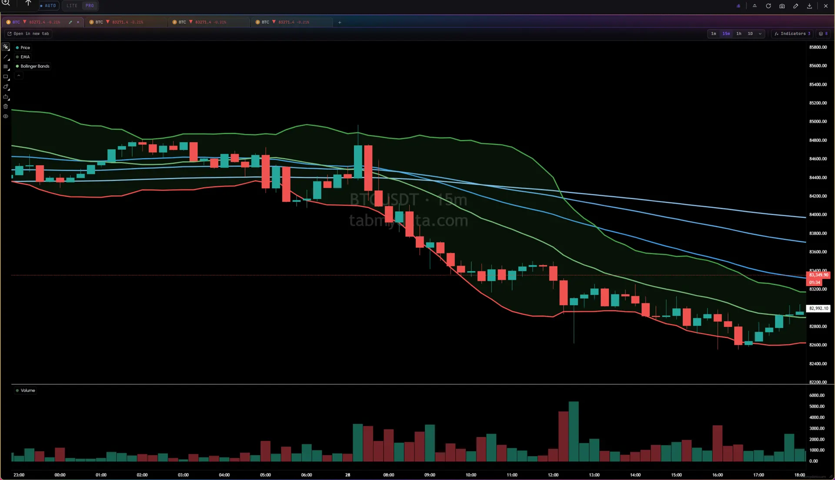Select the third BTC chart tab

point(209,22)
